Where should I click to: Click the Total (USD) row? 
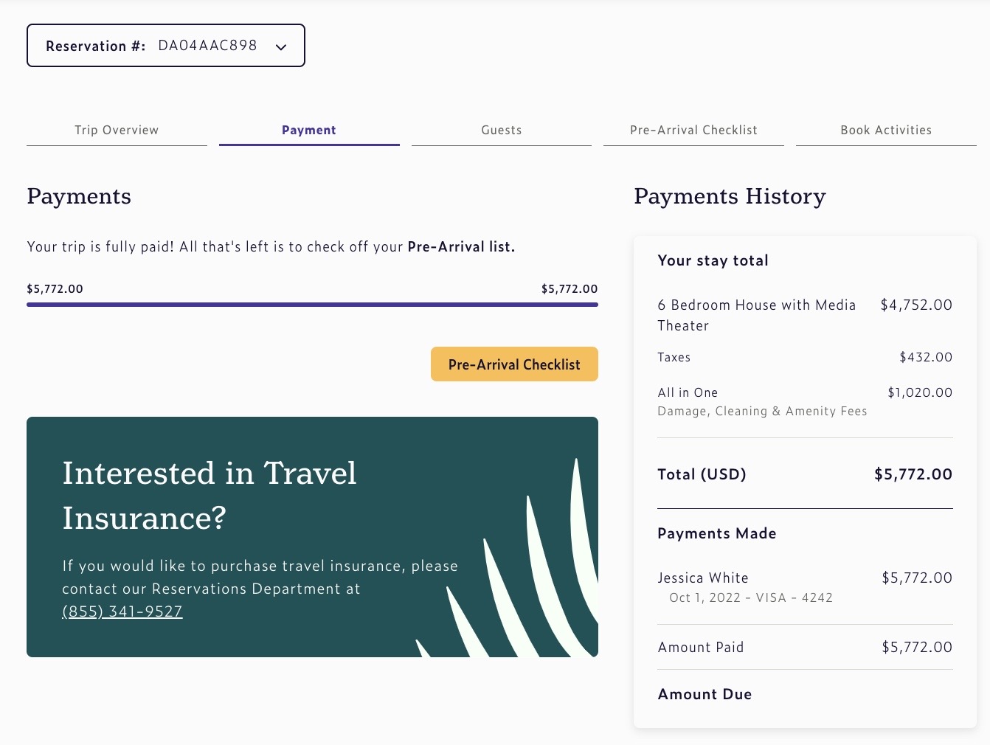click(x=804, y=474)
